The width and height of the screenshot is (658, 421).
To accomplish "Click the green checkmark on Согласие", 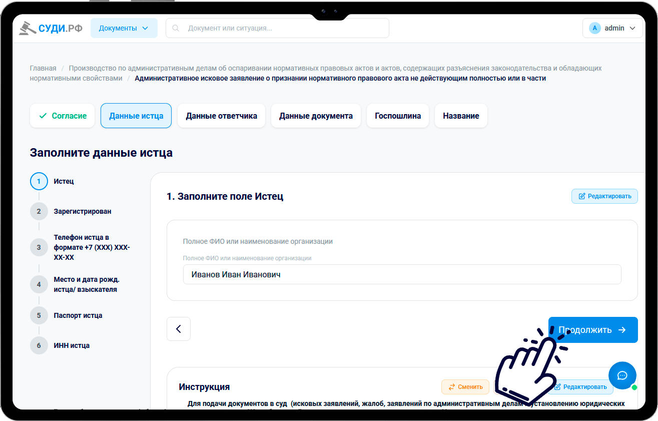I will click(44, 115).
